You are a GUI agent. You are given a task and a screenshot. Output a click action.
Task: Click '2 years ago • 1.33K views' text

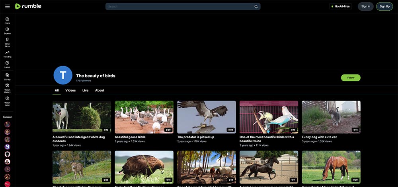tap(130, 141)
